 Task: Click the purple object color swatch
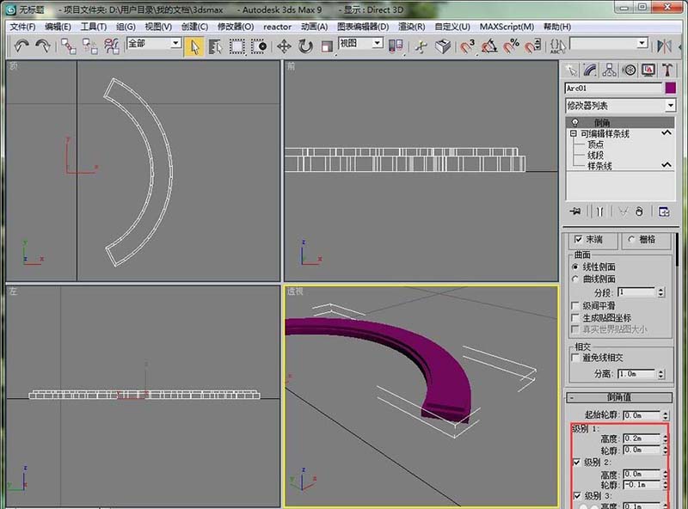pyautogui.click(x=670, y=88)
